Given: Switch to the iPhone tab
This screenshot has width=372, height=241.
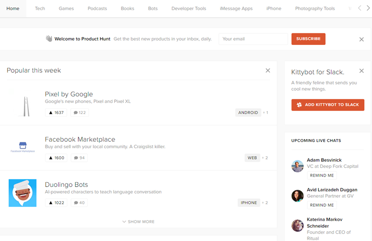Looking at the screenshot, I should (x=274, y=8).
